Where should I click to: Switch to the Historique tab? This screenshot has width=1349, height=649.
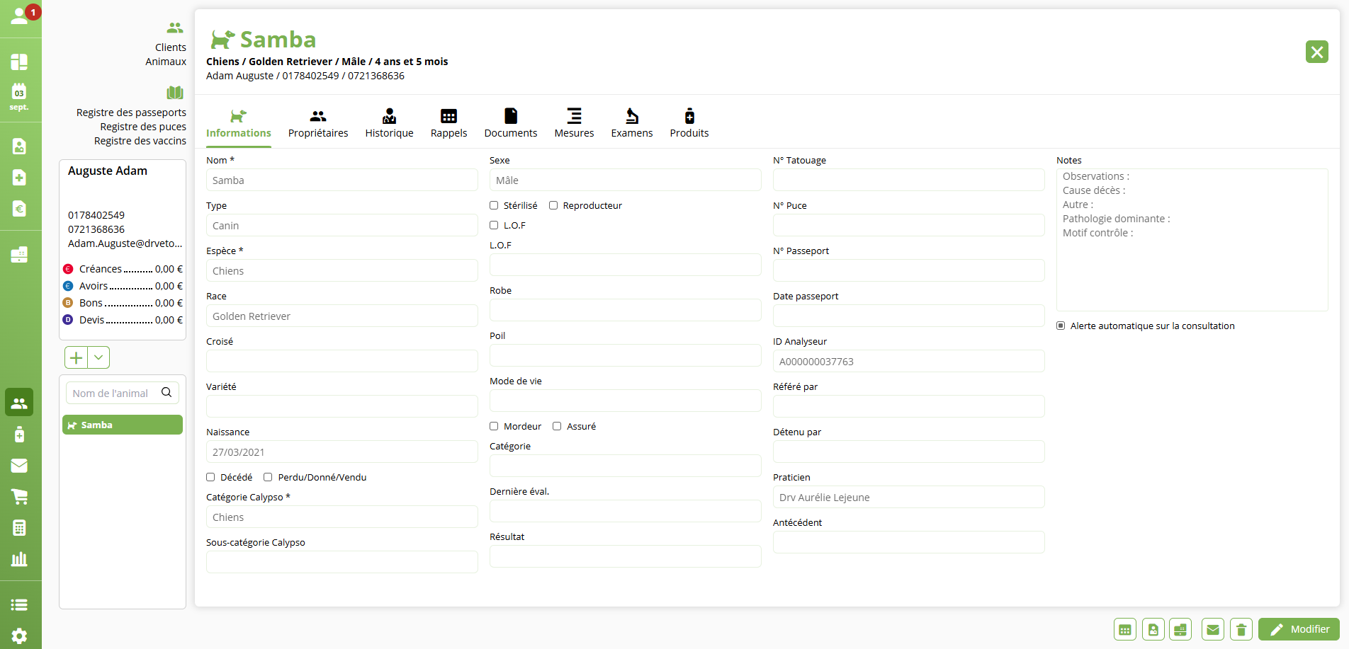click(x=389, y=123)
